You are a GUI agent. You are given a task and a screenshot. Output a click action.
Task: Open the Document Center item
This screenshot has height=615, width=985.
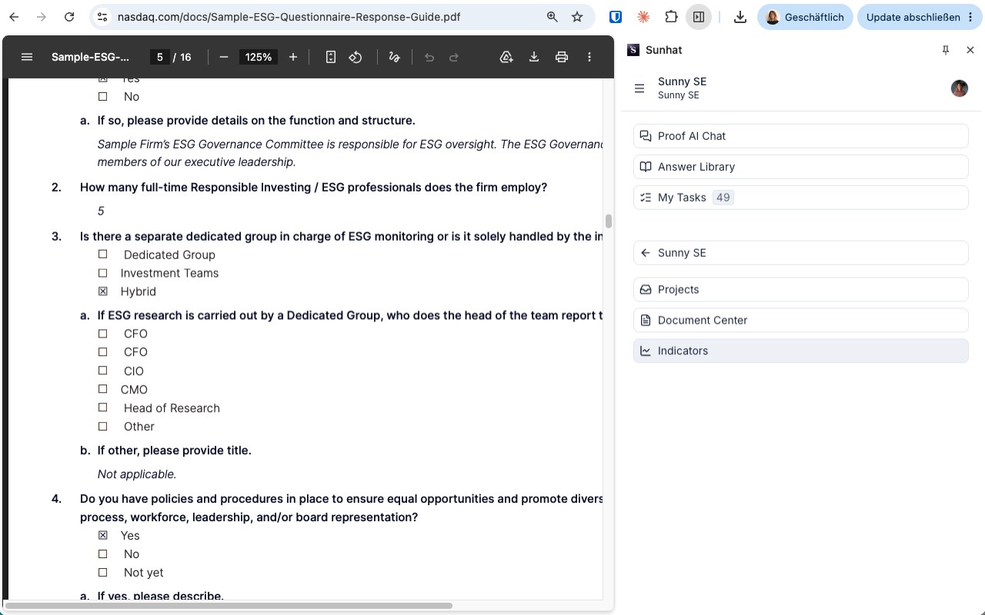tap(800, 320)
